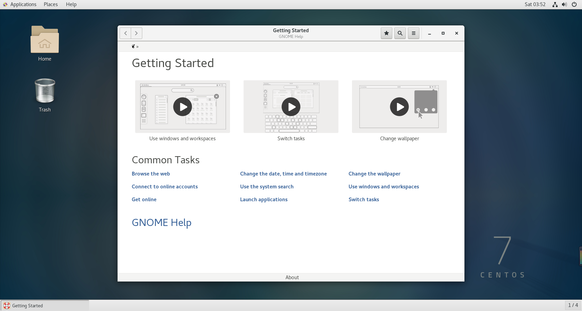This screenshot has height=311, width=582.
Task: Open the 1 / 4 workspace switcher
Action: click(x=573, y=305)
